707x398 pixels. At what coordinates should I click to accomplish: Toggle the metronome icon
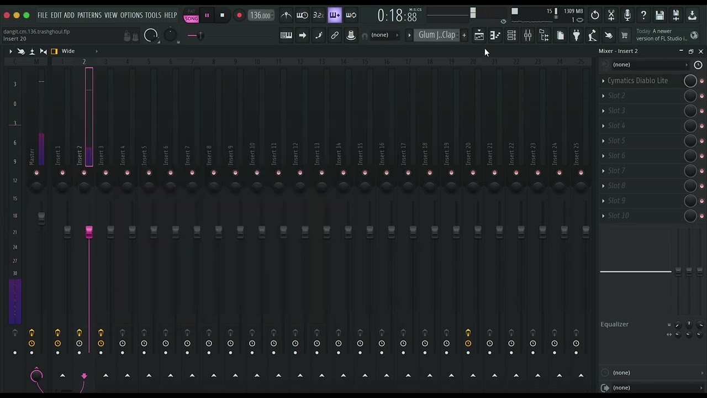point(286,15)
